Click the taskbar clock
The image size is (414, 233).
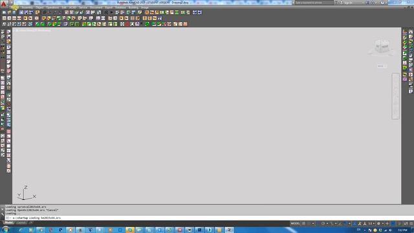click(402, 230)
